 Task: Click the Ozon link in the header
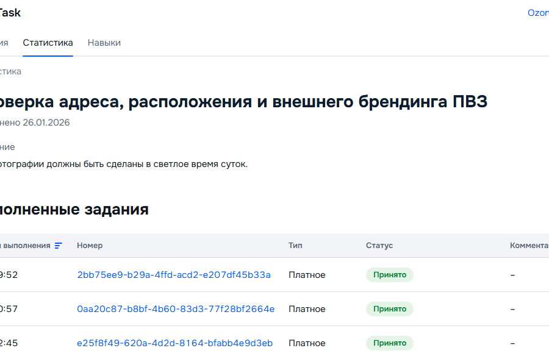(x=538, y=13)
